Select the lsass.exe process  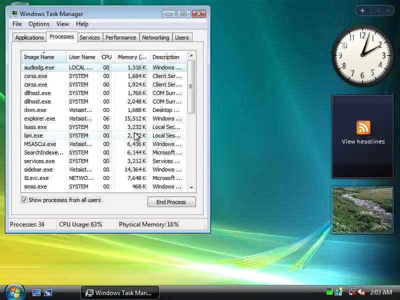(x=104, y=127)
